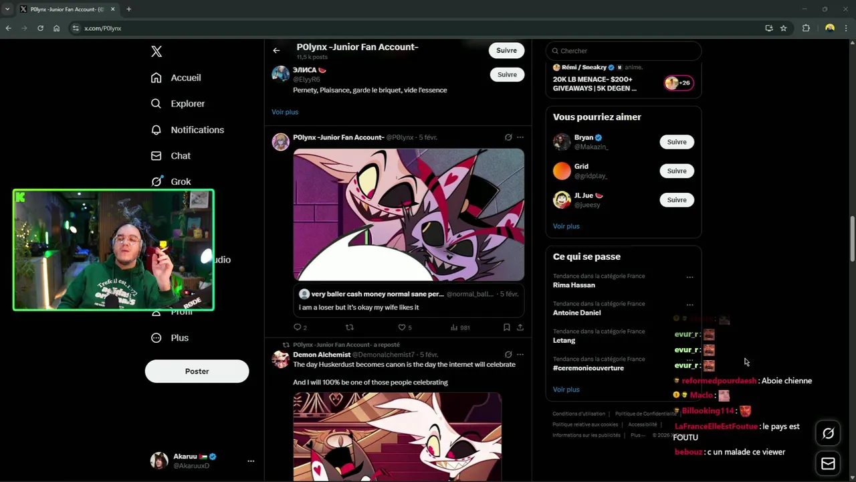
Task: Follow Grid with Suivre button
Action: [677, 171]
